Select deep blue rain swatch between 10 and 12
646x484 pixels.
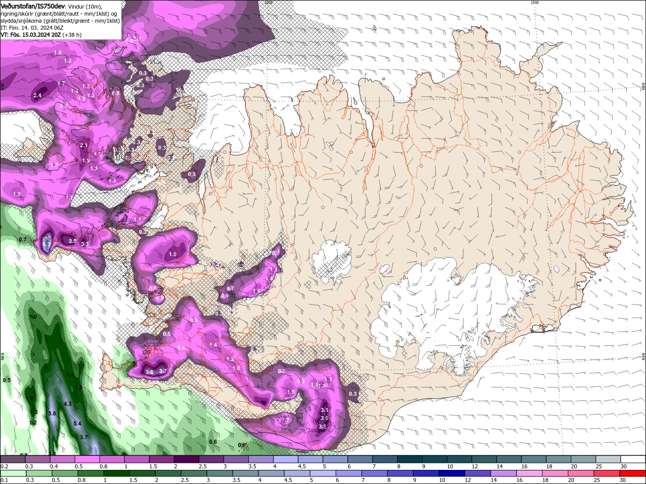point(452,473)
